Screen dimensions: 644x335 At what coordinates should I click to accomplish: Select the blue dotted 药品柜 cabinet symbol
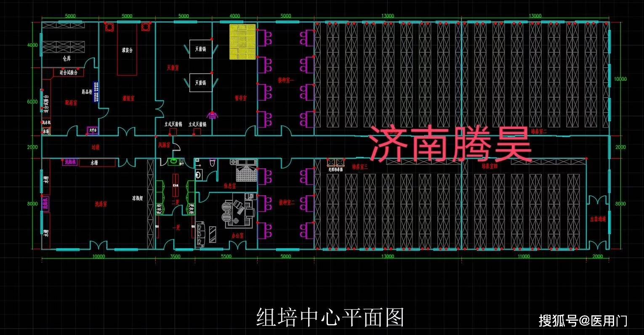coord(97,92)
